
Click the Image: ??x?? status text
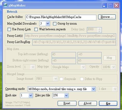[18, 102]
